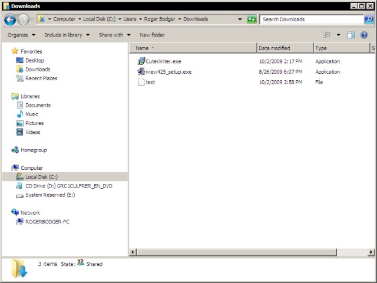
Task: Open Include in library menu
Action: [x=67, y=35]
